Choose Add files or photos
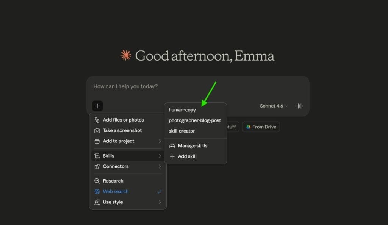 pos(128,120)
